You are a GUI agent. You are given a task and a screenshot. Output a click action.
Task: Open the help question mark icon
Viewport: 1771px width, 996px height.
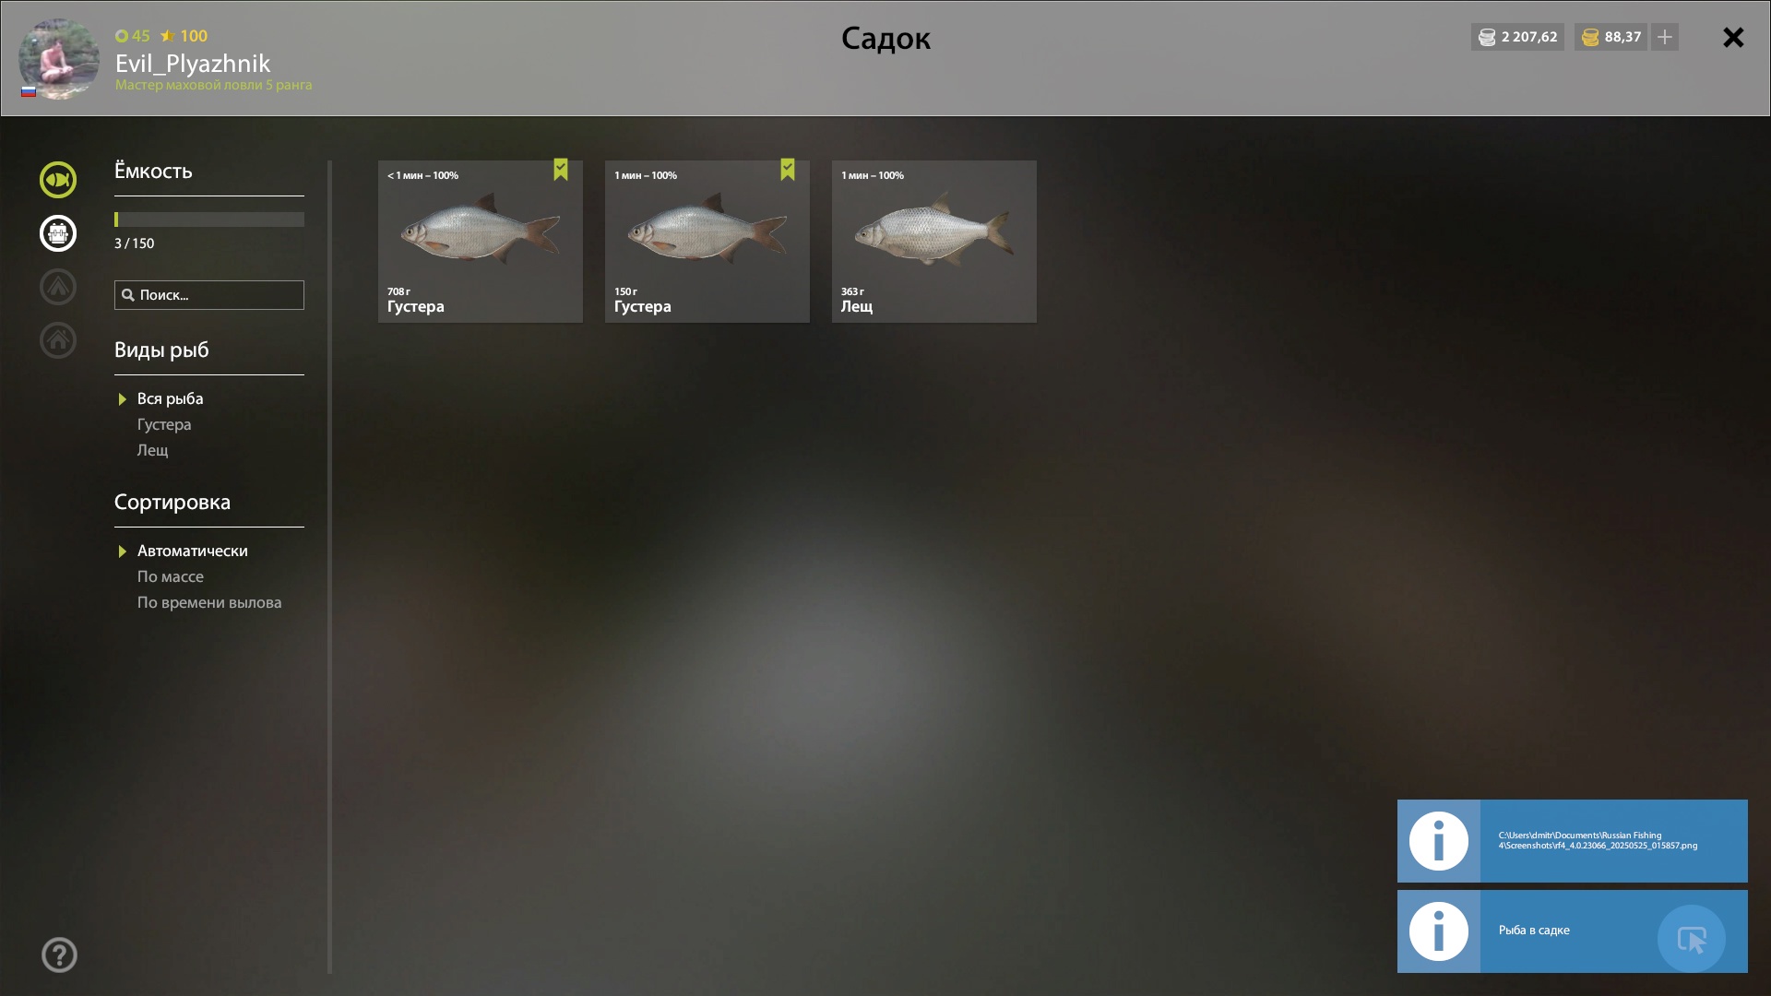point(59,955)
